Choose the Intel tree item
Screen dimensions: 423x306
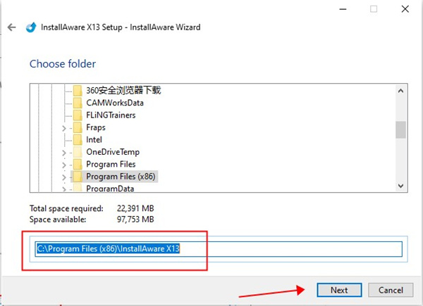(x=94, y=140)
